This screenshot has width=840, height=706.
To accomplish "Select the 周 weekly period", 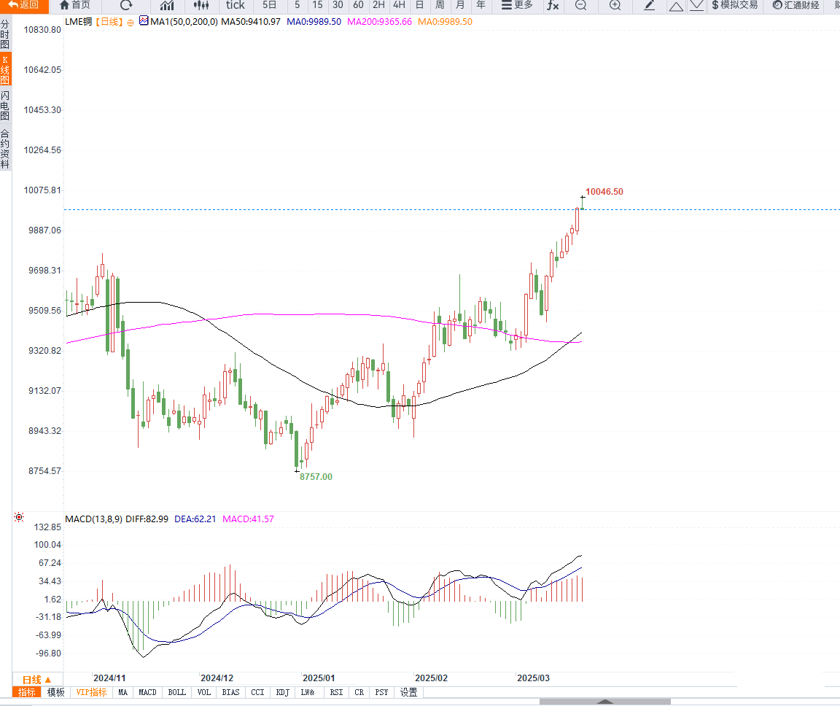I will [440, 5].
